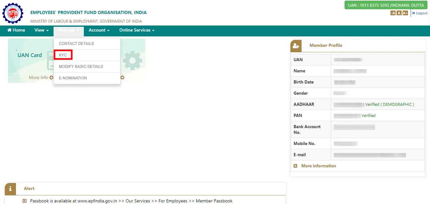Screen dimensions: 430x204
Task: Expand the View dropdown menu
Action: tap(41, 30)
